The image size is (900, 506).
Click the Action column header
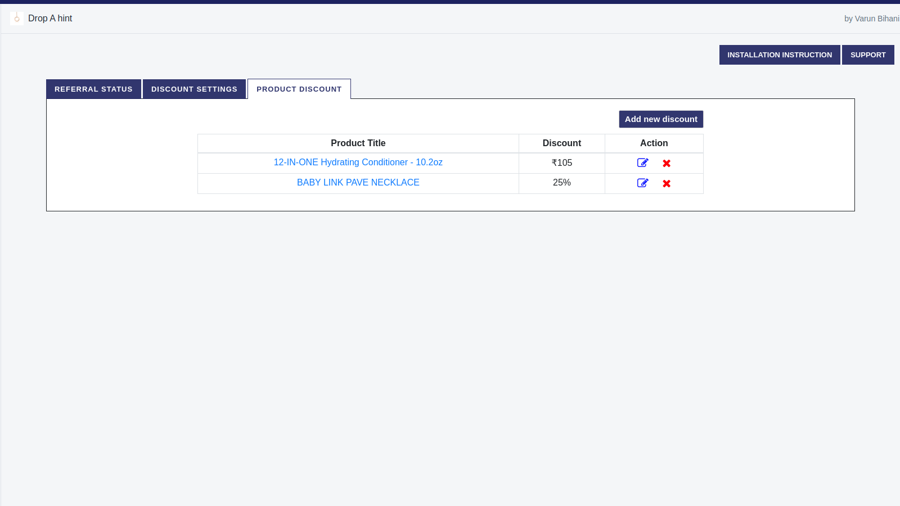tap(654, 143)
